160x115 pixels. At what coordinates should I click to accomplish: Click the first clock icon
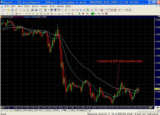92,10
